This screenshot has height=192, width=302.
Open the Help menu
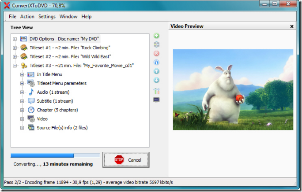86,17
